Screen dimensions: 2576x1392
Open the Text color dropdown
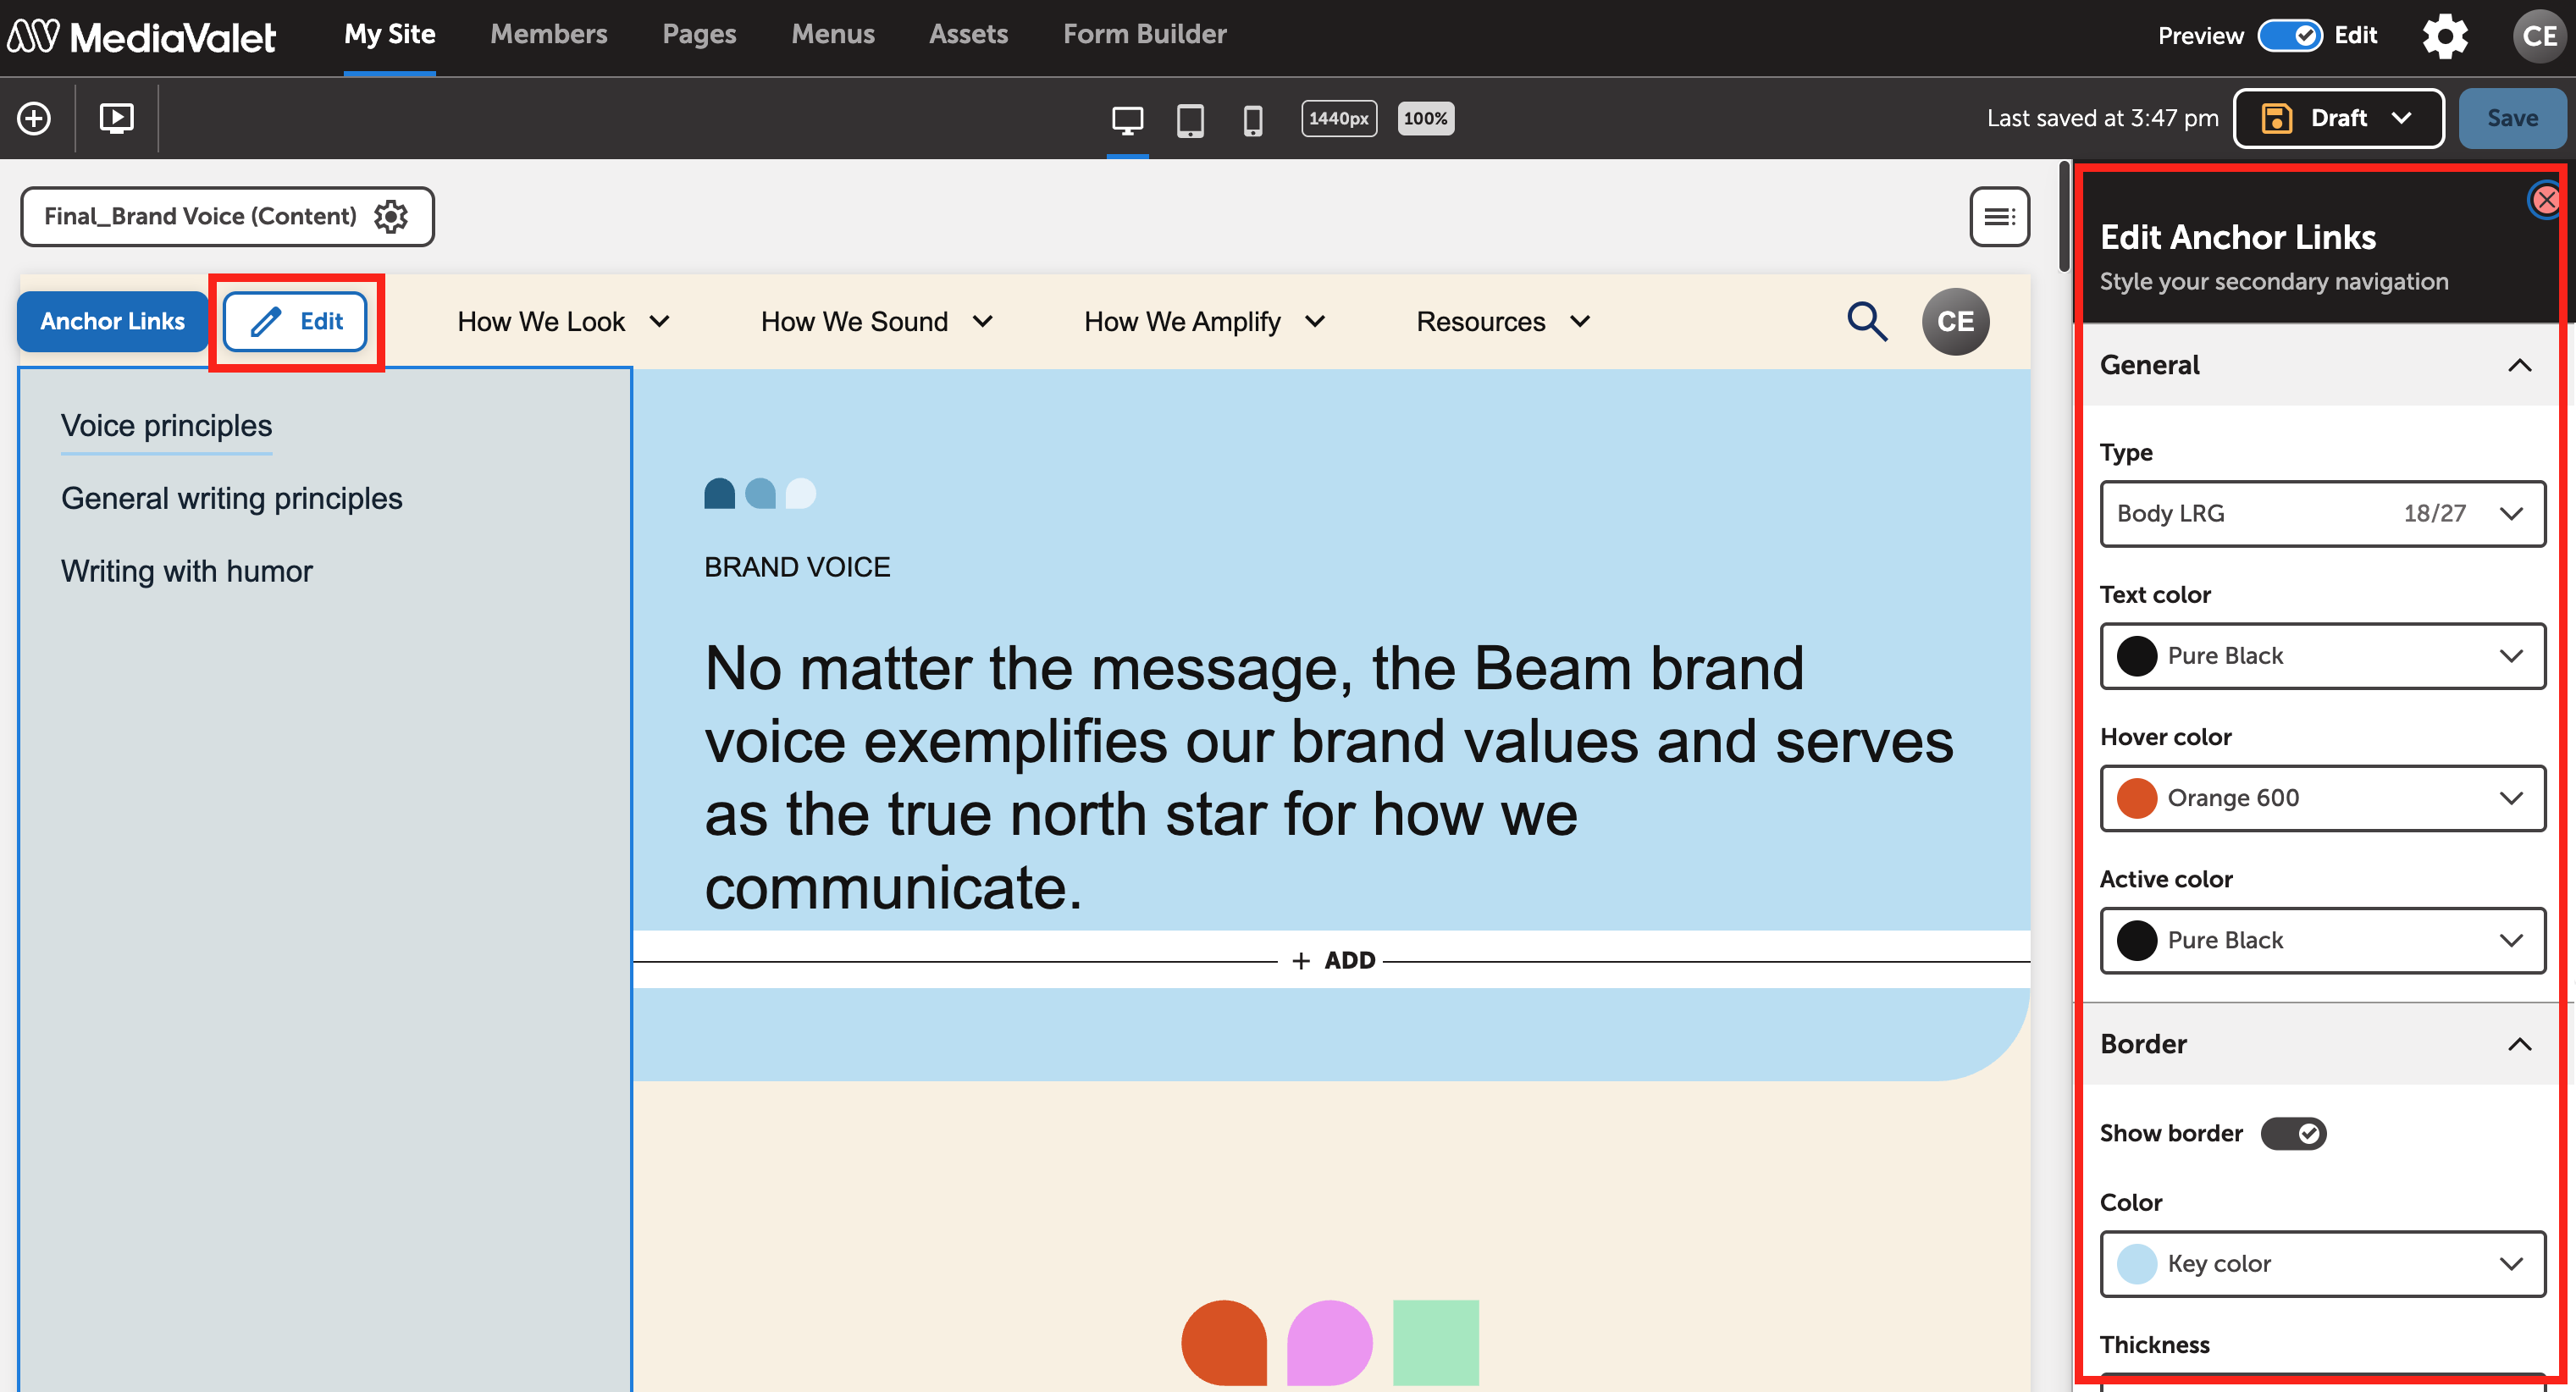[2322, 655]
